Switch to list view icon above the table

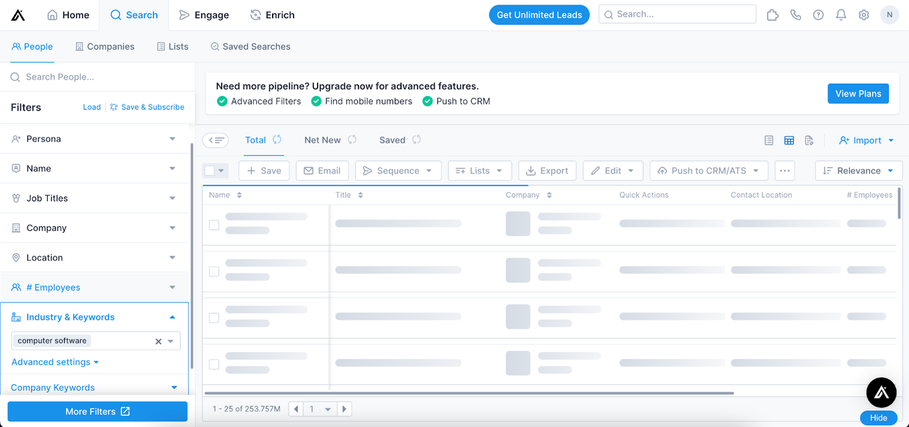pos(768,140)
